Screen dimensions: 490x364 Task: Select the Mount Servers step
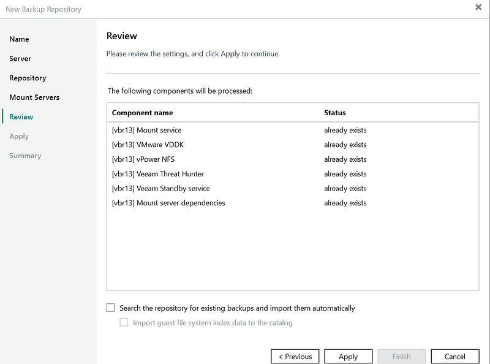click(34, 97)
